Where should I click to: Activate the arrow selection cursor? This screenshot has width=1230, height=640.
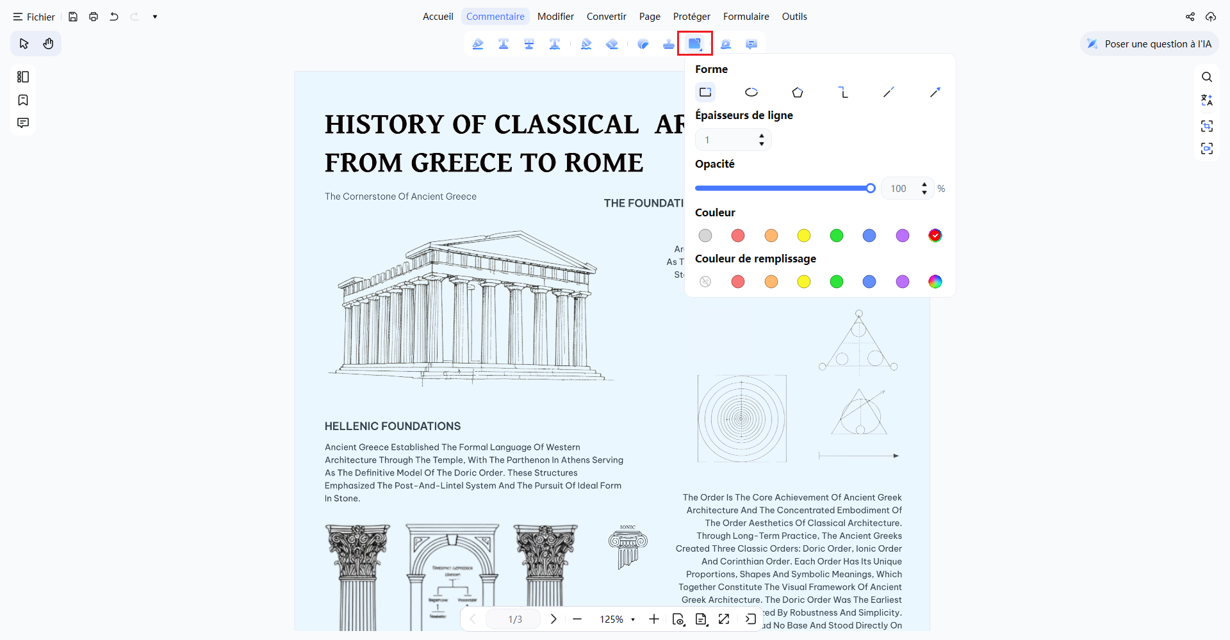pos(24,44)
